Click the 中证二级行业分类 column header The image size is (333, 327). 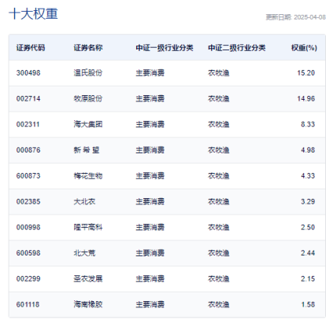tap(237, 48)
